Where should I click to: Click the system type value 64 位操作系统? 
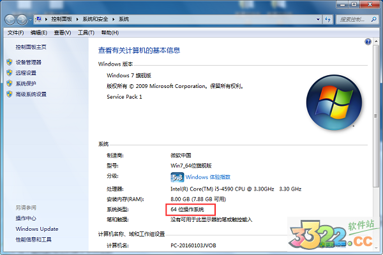[187, 209]
